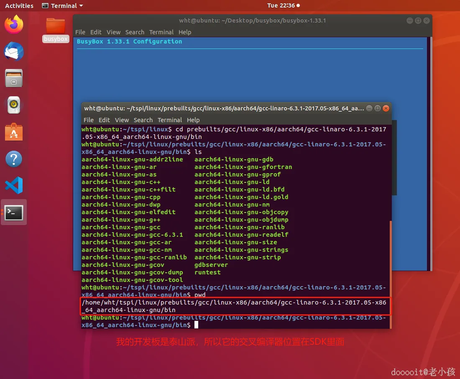Click the terminal cursor at last prompt
Viewport: 460px width, 379px height.
(x=196, y=325)
